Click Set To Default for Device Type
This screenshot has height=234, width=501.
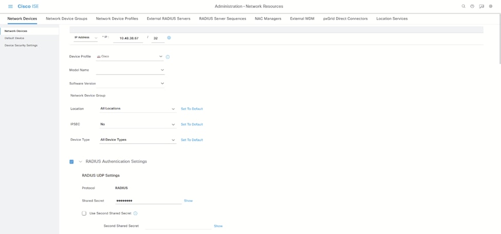(x=192, y=140)
